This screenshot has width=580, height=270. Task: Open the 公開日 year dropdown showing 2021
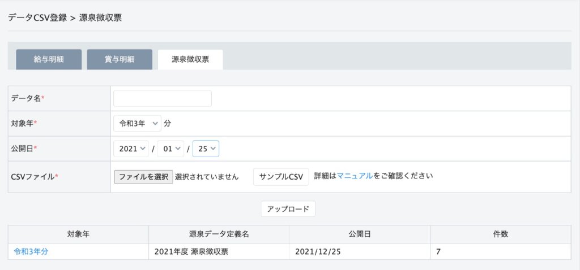(131, 149)
